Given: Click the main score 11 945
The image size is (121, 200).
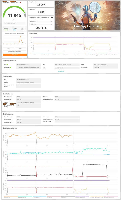Looking at the screenshot, I should [x=14, y=15].
